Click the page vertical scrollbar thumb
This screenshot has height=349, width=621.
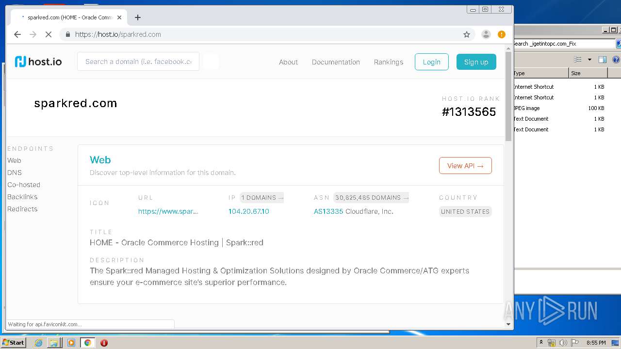[508, 95]
